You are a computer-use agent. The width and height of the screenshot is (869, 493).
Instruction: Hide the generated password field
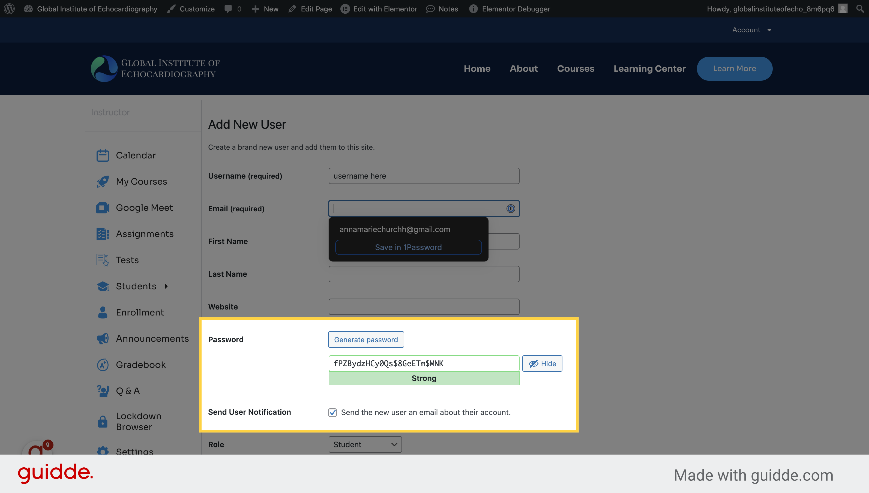tap(541, 363)
